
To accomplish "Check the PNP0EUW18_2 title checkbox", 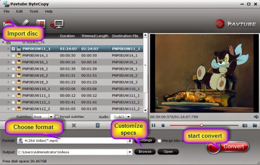I will point(13,75).
